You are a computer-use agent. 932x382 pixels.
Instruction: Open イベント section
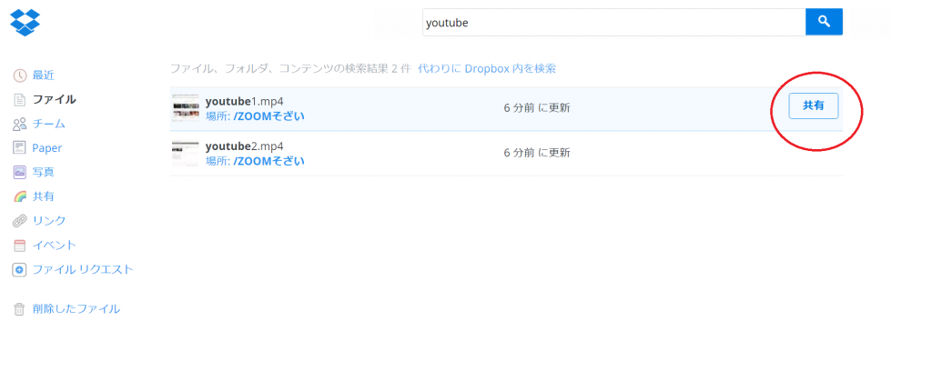coord(55,246)
